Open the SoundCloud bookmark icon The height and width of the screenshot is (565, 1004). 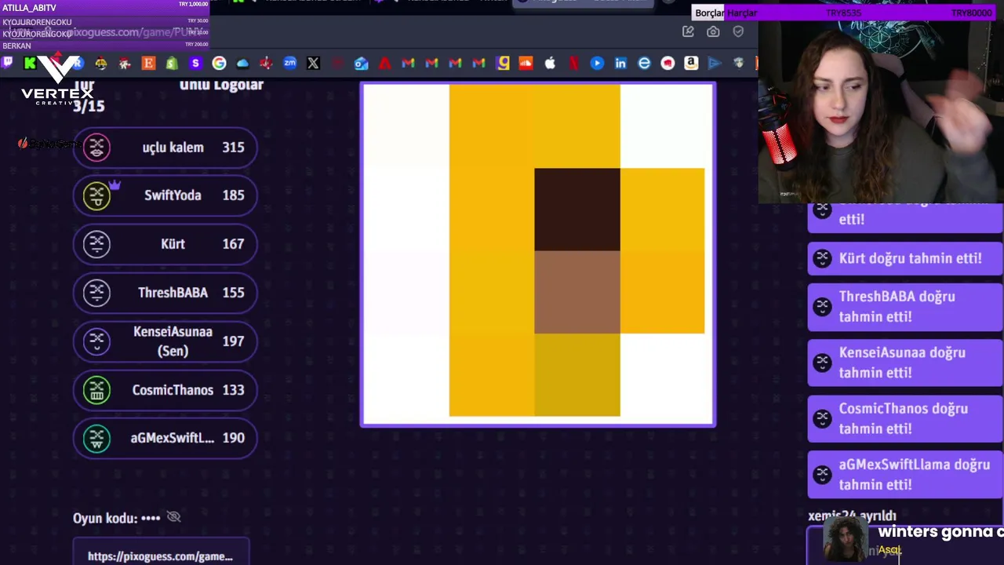[x=526, y=64]
